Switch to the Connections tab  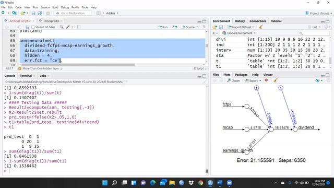(258, 21)
